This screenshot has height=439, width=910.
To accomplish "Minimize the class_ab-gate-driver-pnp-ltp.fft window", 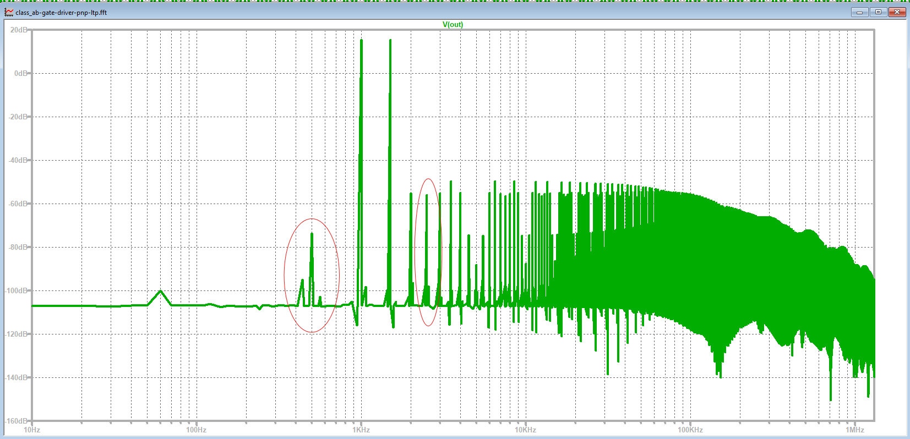I will 859,12.
